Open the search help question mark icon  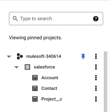pyautogui.click(x=96, y=19)
